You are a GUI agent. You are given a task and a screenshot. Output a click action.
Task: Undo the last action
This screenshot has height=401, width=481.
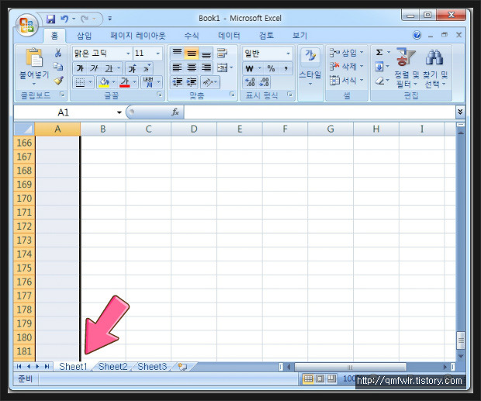click(x=64, y=19)
